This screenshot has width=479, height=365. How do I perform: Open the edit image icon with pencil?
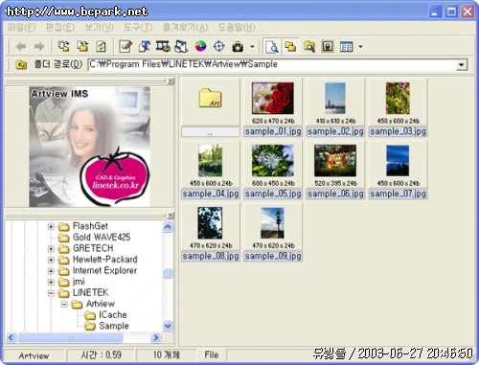point(125,47)
